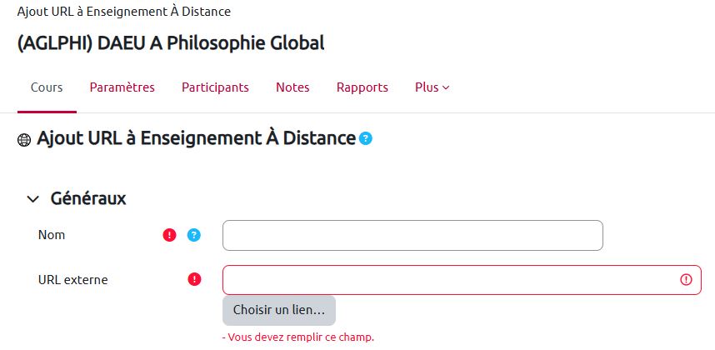Viewport: 715px width, 350px height.
Task: Click the DAEU A Philosophie Global course title
Action: click(171, 43)
